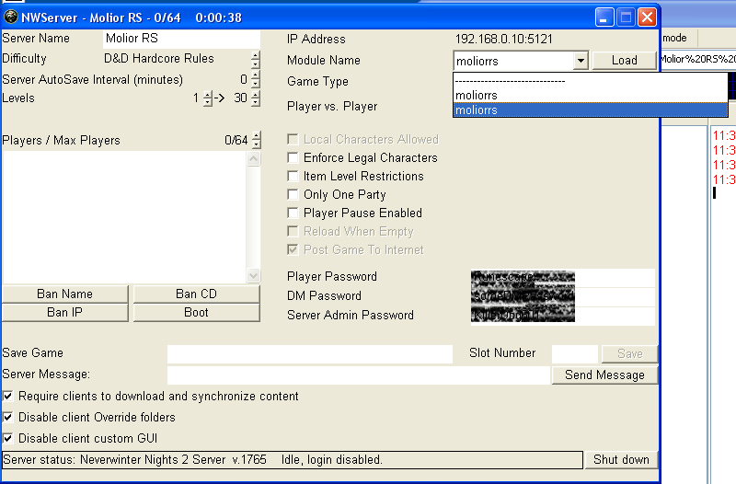Viewport: 736px width, 484px height.
Task: Decrease Server AutoSave Interval minutes
Action: [256, 84]
